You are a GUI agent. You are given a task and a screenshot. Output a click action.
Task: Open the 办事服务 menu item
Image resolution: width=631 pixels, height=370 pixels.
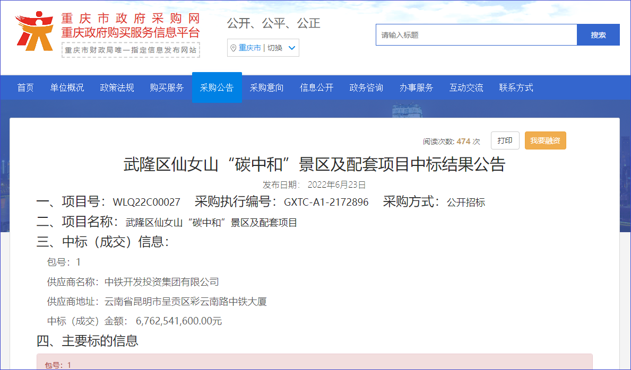(x=416, y=88)
